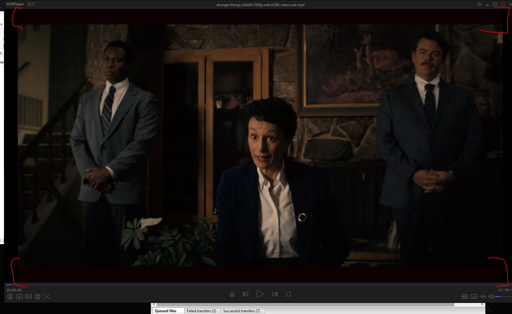512x314 pixels.
Task: Open the playlist panel icon
Action: click(10, 297)
